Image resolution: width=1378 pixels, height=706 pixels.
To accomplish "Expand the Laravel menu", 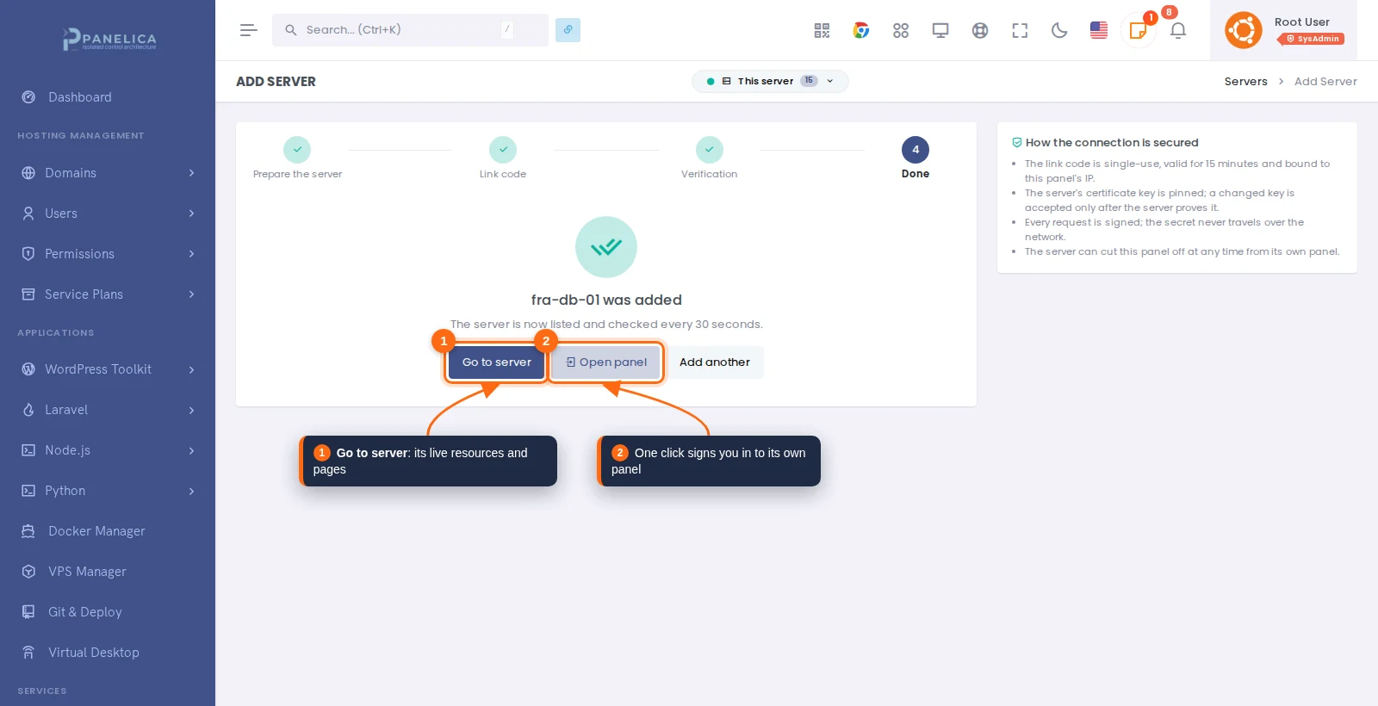I will 108,410.
